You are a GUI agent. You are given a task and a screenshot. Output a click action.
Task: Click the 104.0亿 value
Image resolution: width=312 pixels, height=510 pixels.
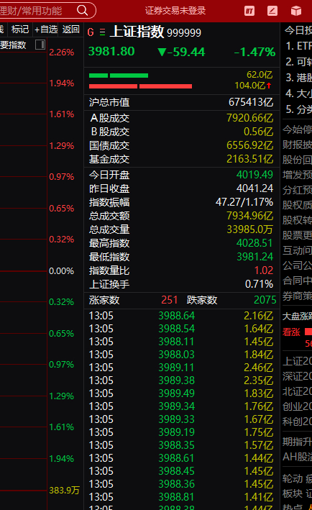(x=250, y=86)
